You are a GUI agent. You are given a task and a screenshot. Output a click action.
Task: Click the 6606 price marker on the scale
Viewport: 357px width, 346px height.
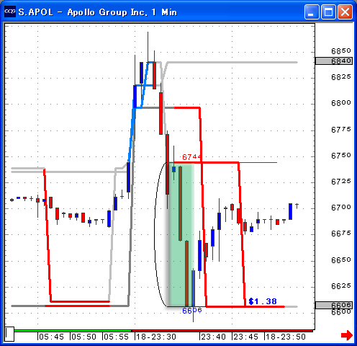(x=334, y=305)
